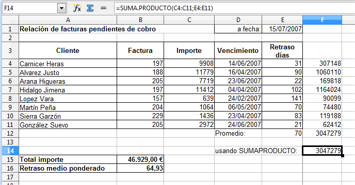This screenshot has width=355, height=185.
Task: Click the importe value 11779
Action: 189,72
